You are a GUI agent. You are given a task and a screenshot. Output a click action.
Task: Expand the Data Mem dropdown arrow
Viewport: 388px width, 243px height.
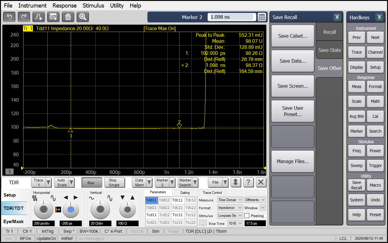149,182
